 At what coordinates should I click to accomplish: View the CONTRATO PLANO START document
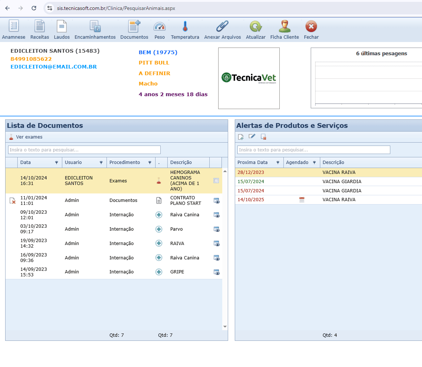[x=217, y=200]
